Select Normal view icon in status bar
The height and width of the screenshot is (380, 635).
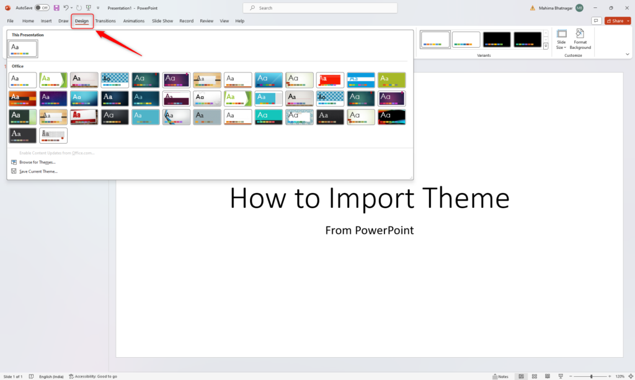(x=521, y=376)
